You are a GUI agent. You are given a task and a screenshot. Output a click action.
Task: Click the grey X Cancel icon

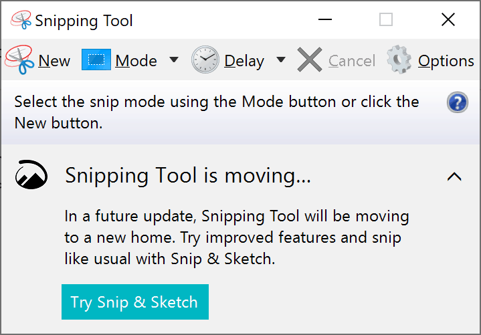click(x=310, y=60)
